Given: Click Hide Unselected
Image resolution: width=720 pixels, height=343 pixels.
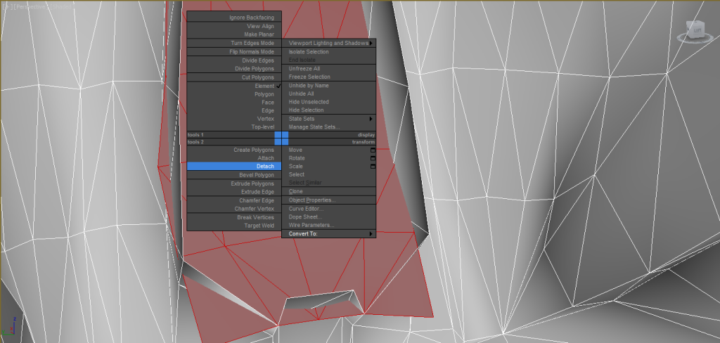Looking at the screenshot, I should (x=329, y=102).
